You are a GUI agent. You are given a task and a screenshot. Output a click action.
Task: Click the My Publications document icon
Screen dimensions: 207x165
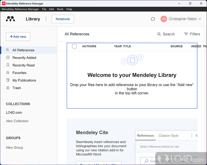click(8, 80)
